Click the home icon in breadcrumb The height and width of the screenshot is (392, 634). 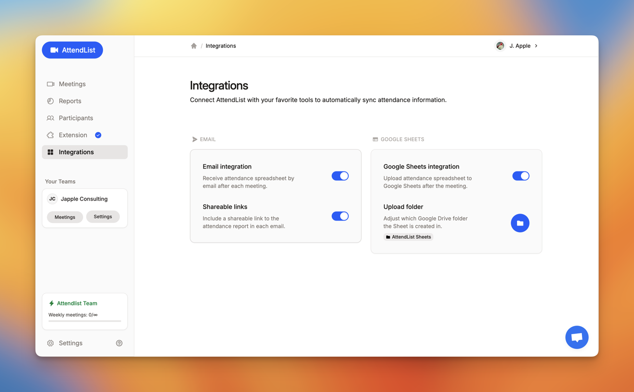pos(194,46)
